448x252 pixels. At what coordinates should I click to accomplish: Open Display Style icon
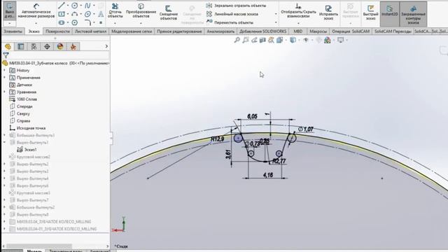[x=293, y=41]
